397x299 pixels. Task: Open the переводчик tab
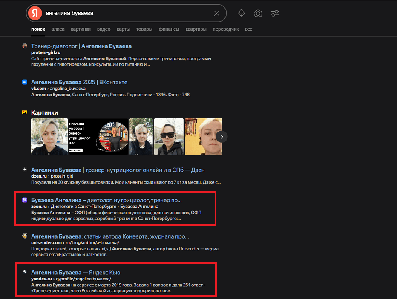coord(226,29)
